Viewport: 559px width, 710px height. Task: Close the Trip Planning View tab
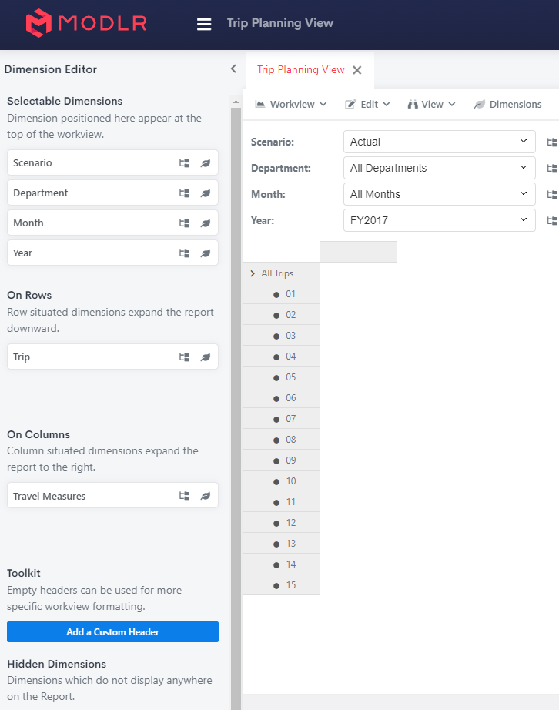tap(356, 69)
